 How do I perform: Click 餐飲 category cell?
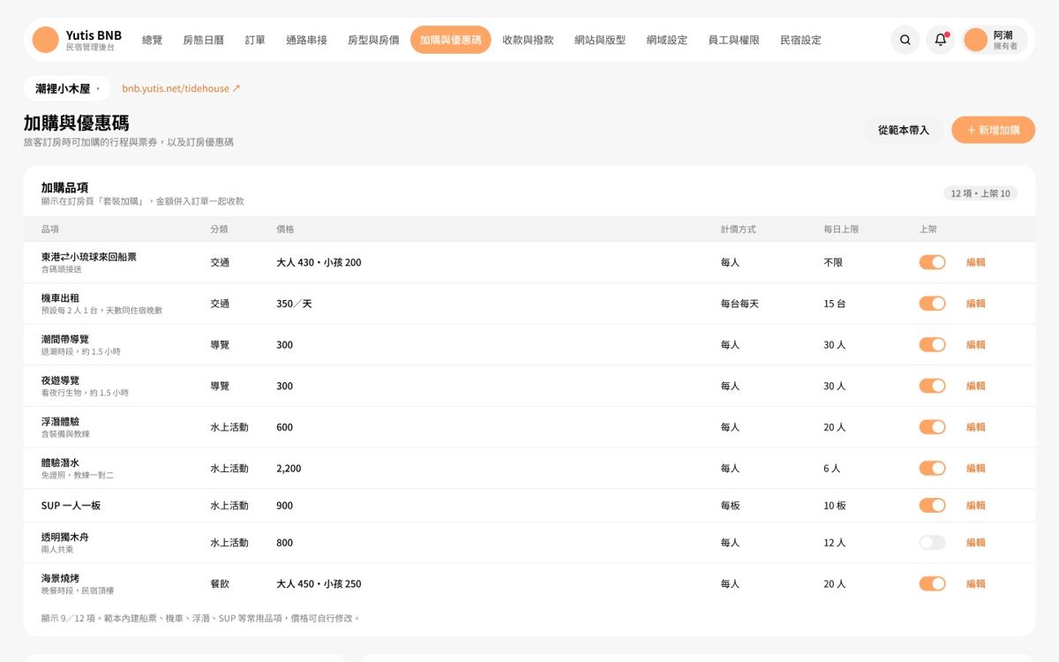pyautogui.click(x=220, y=583)
